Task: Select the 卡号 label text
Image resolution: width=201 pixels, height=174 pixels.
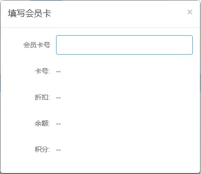Action: pyautogui.click(x=43, y=71)
